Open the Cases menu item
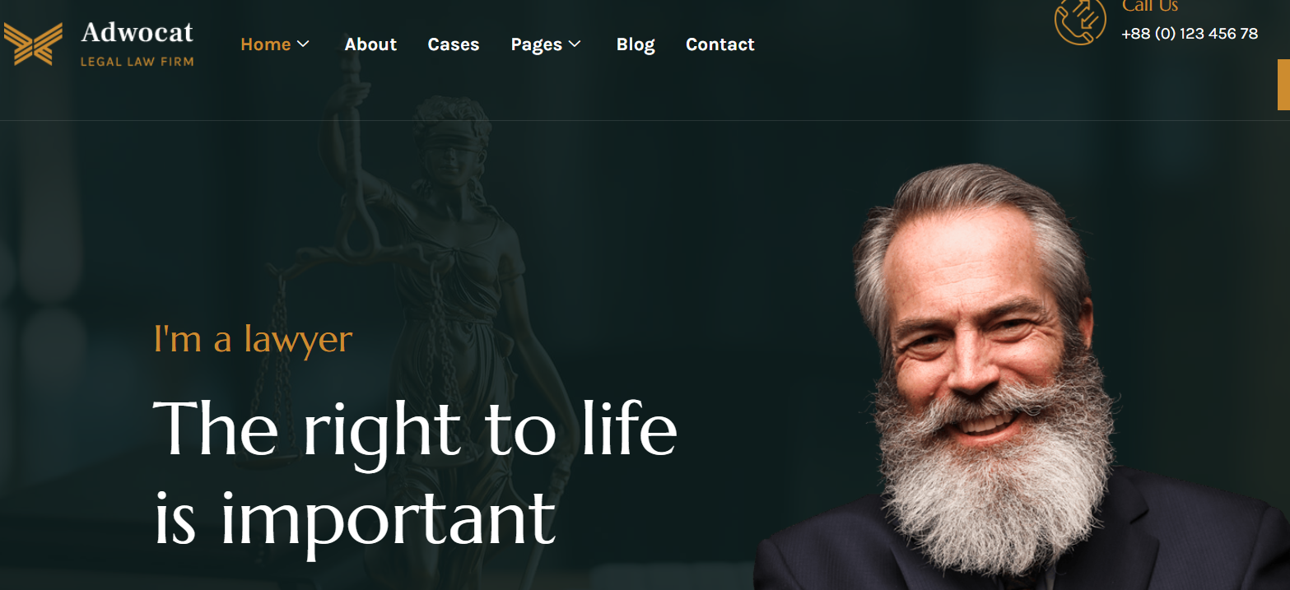 pos(454,44)
